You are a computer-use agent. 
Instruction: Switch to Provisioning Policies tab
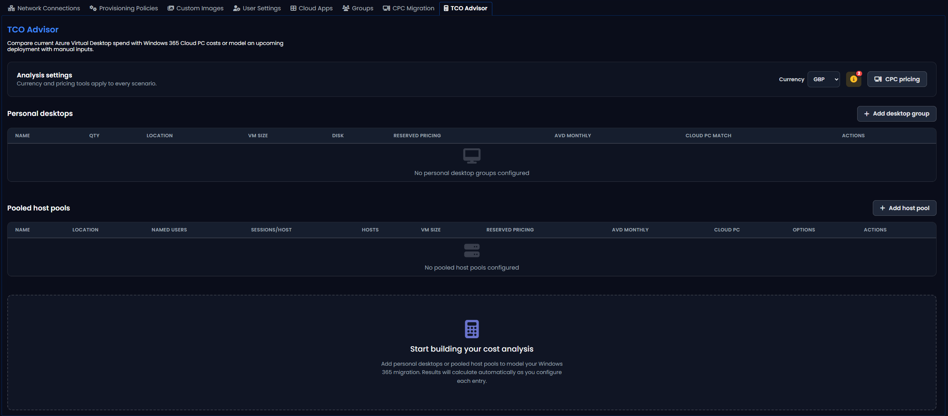pos(124,8)
